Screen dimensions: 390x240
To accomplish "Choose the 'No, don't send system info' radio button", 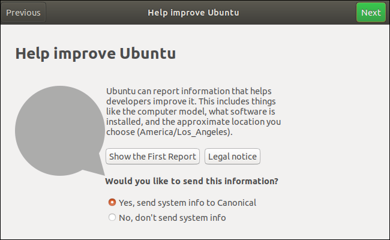I will (x=112, y=218).
